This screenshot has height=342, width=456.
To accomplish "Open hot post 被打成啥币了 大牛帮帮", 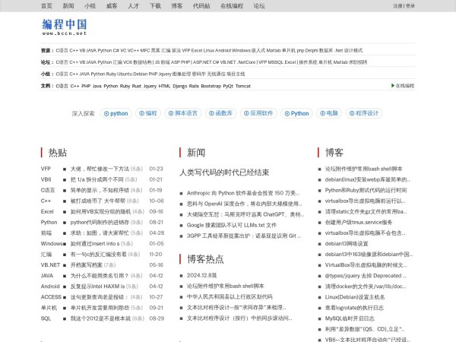I will (98, 201).
